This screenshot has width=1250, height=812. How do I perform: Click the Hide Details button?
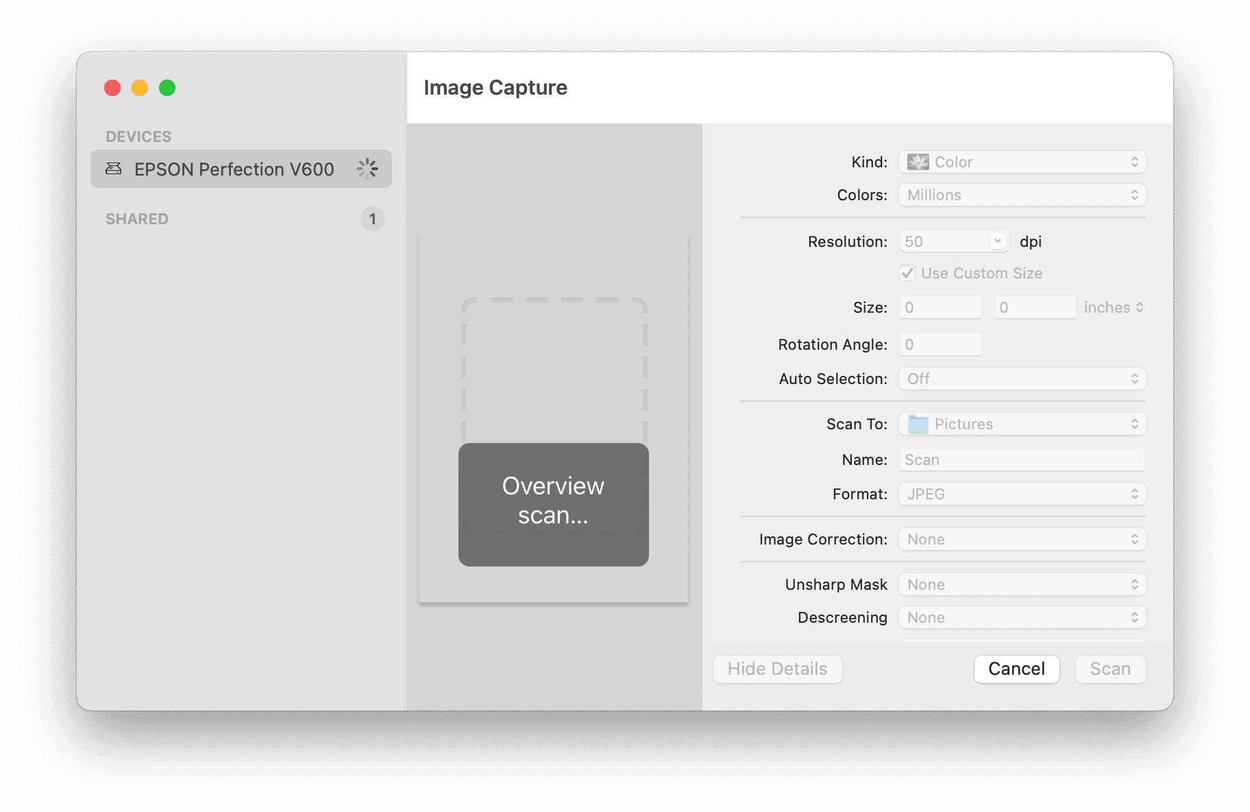click(x=777, y=669)
